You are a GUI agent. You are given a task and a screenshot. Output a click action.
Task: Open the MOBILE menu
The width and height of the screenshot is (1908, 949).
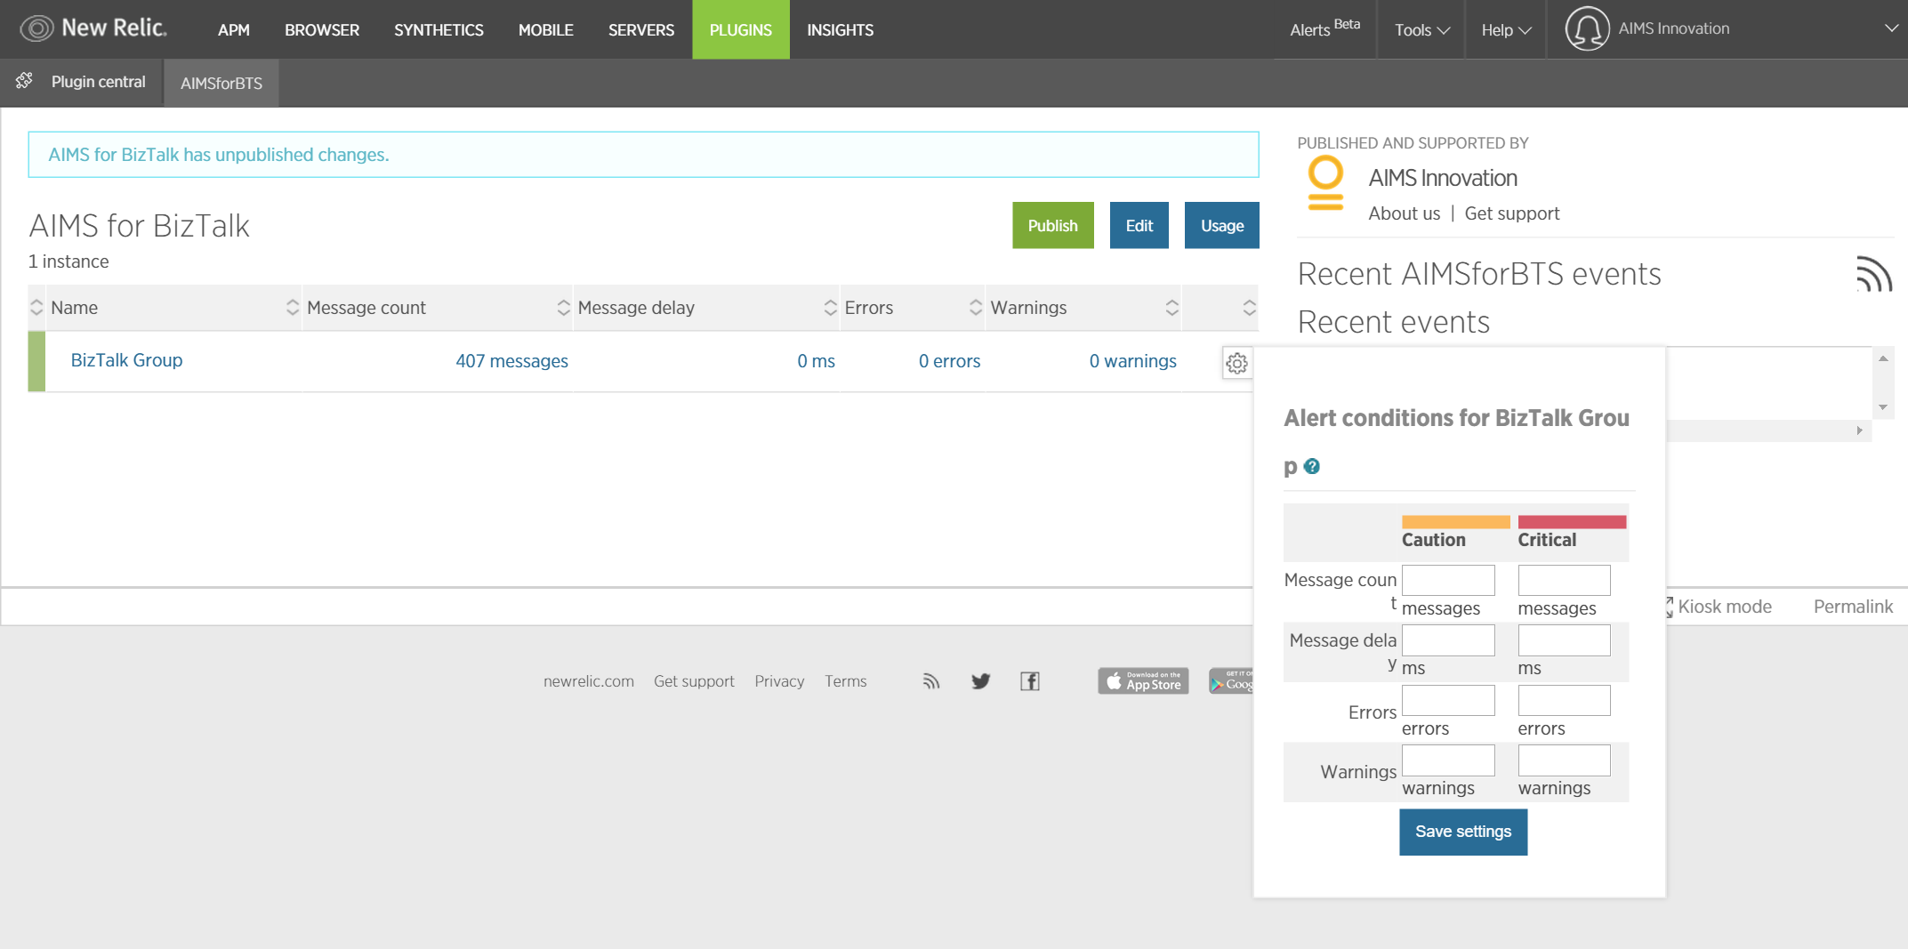(545, 29)
